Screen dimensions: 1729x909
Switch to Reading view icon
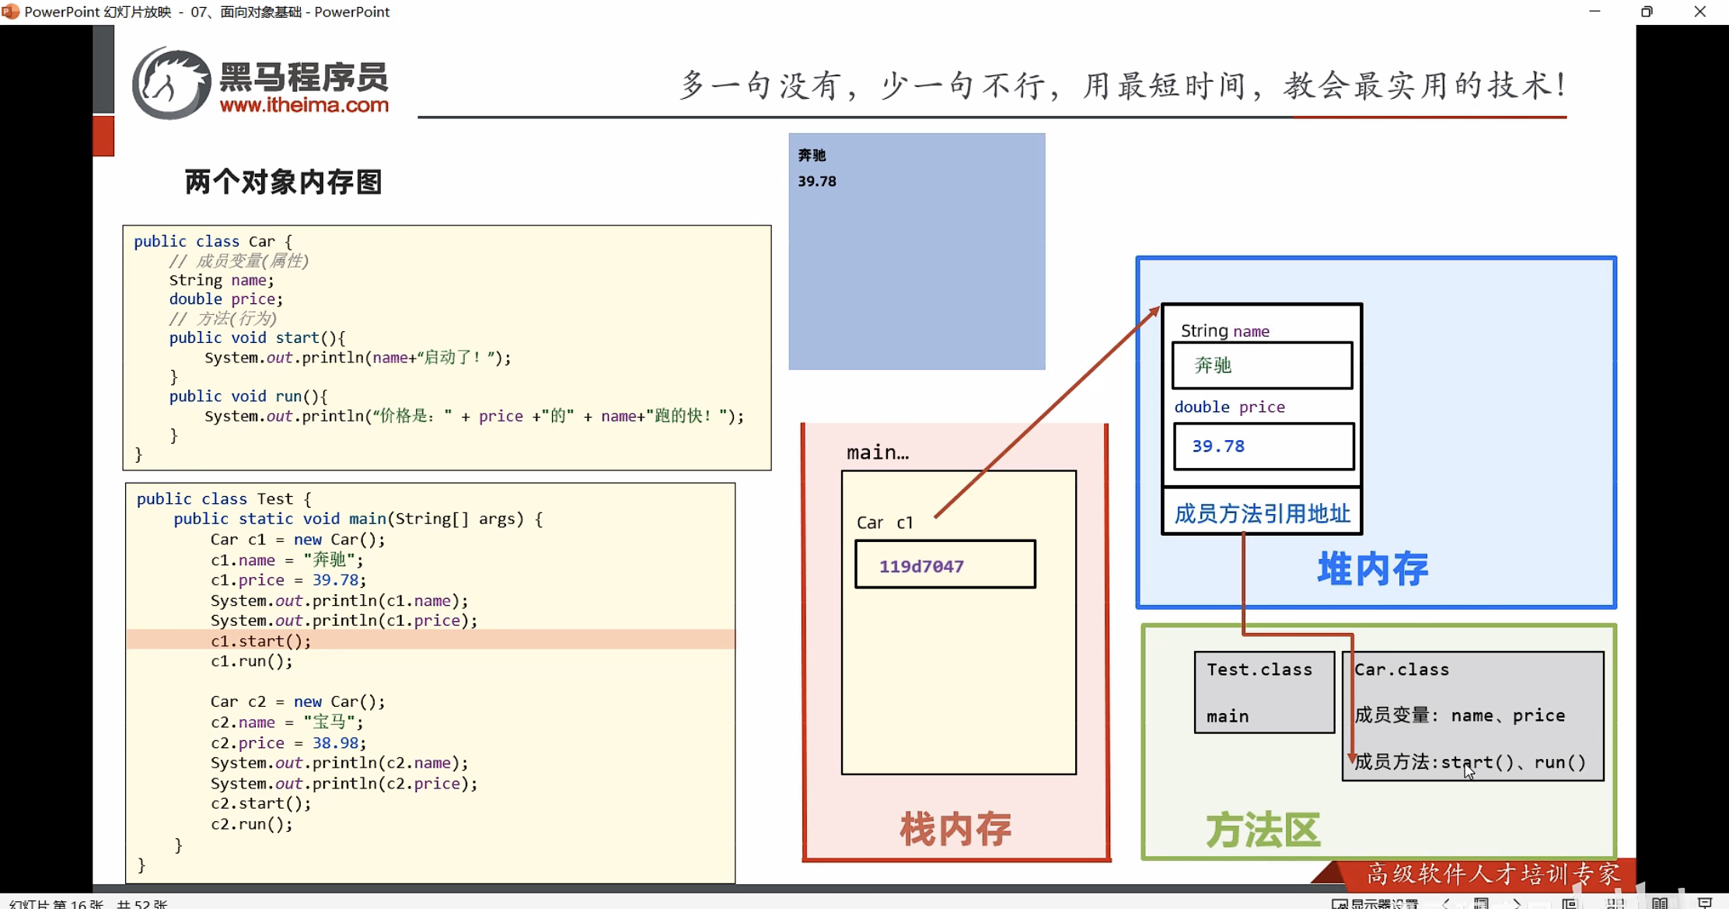point(1660,904)
